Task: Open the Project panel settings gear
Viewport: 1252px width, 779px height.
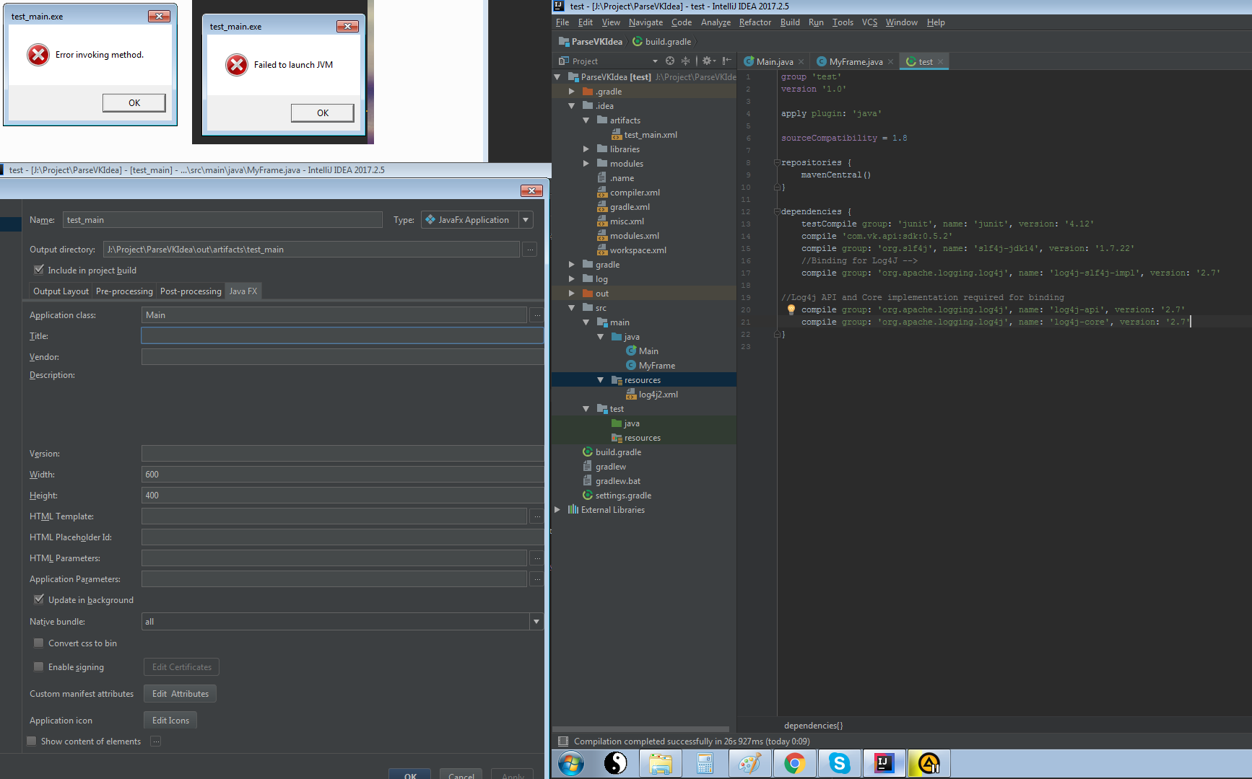Action: 708,61
